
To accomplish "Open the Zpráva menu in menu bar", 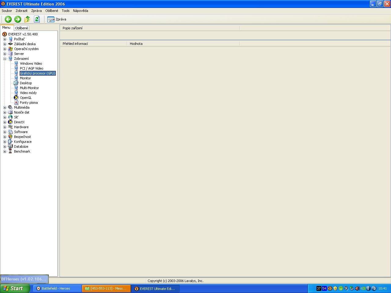I will (x=36, y=11).
